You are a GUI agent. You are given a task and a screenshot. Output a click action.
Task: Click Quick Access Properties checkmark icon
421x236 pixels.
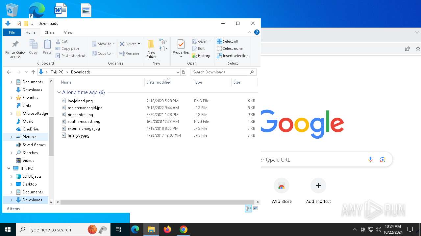[19, 24]
